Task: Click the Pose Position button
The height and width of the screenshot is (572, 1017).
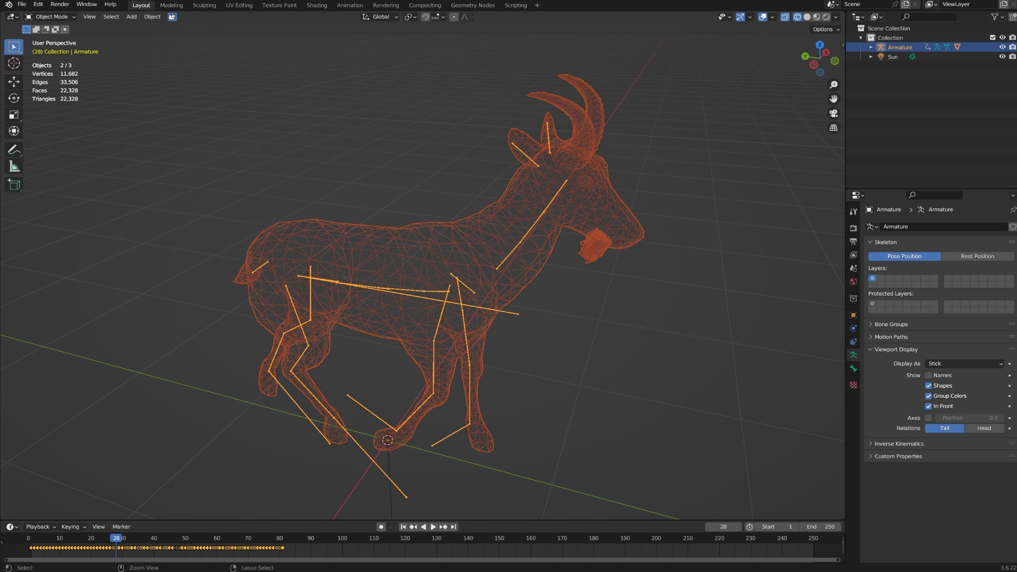Action: (x=904, y=256)
